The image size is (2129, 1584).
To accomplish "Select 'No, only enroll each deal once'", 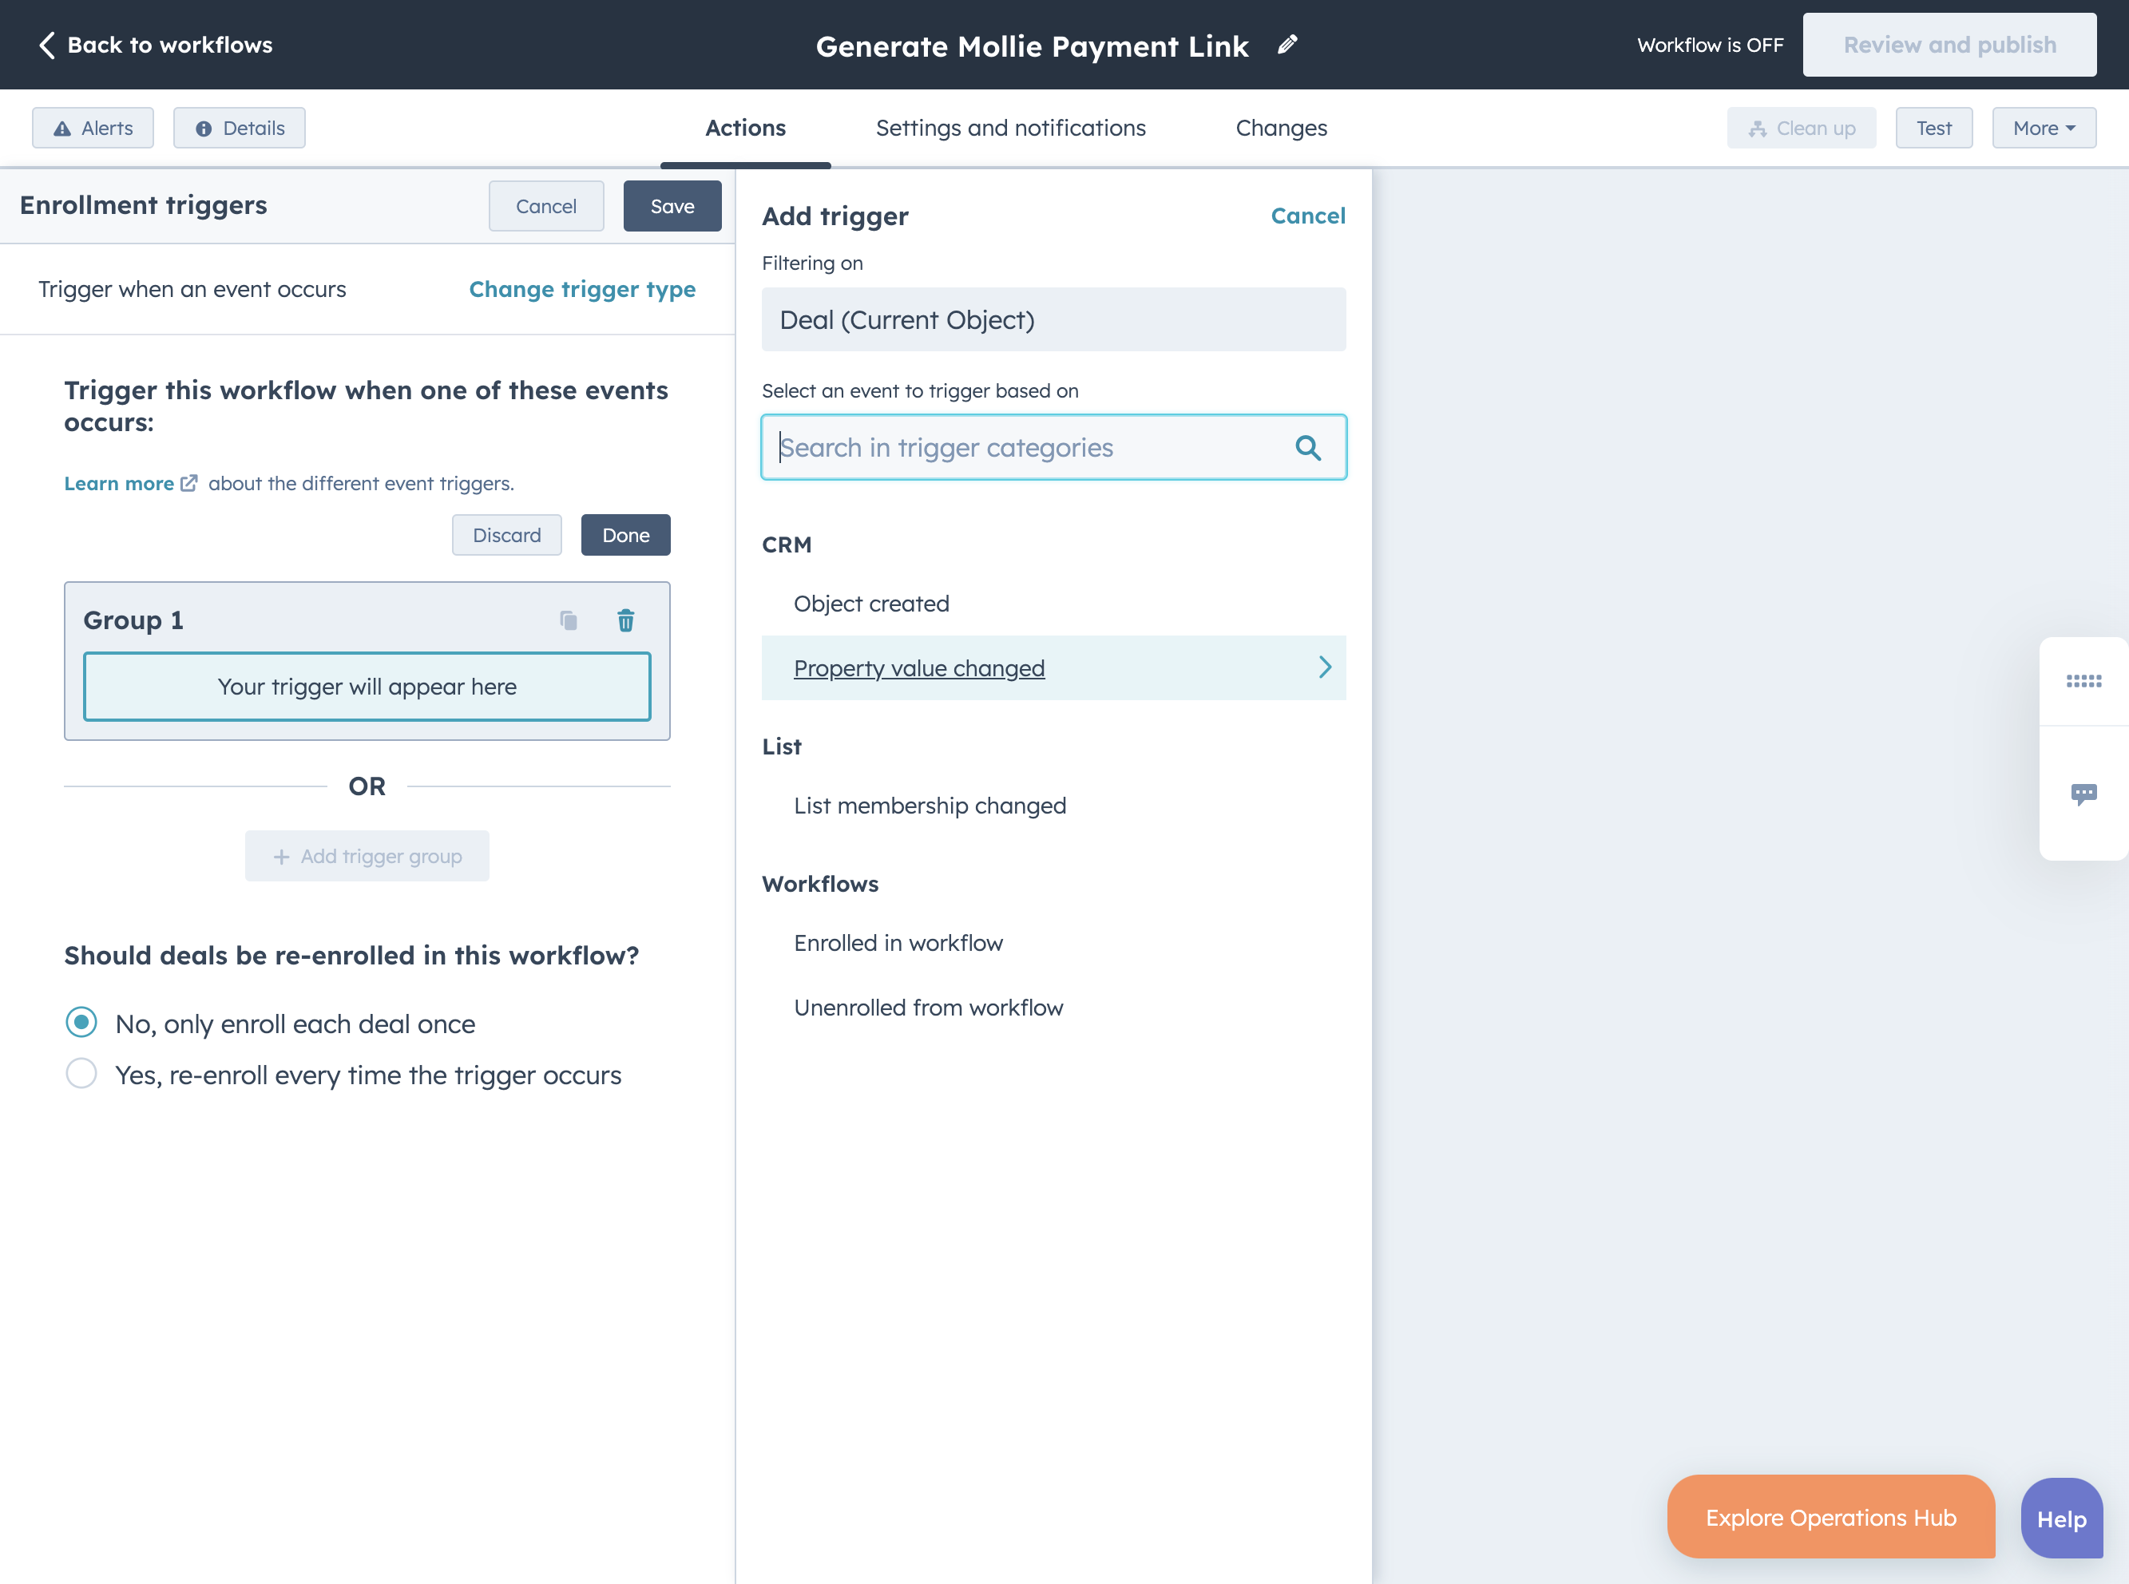I will pyautogui.click(x=81, y=1022).
